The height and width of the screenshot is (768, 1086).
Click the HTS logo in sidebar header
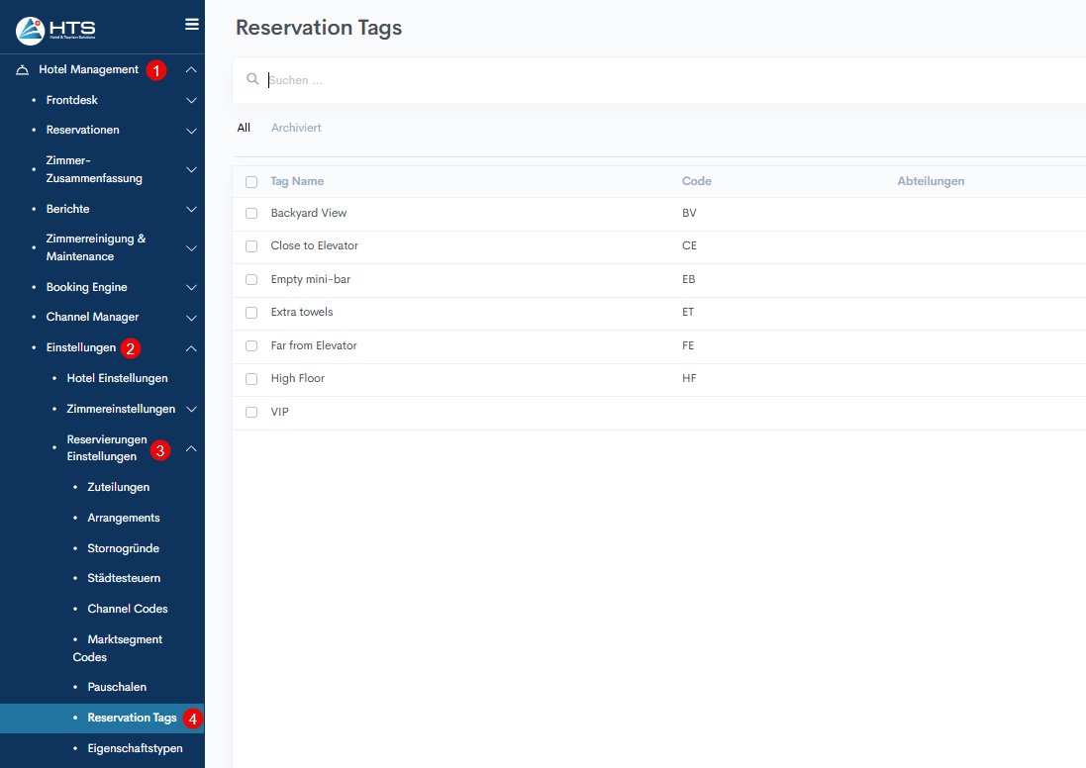[55, 30]
